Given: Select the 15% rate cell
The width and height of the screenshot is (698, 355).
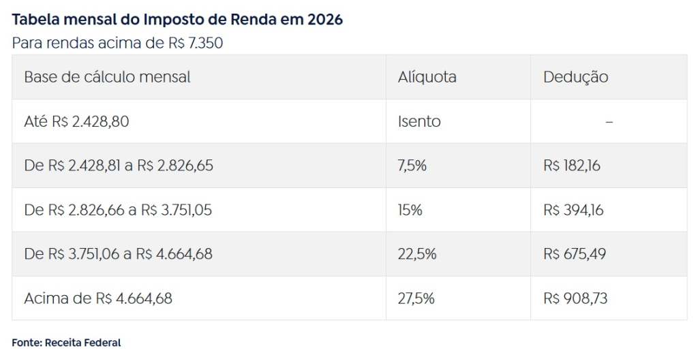Looking at the screenshot, I should pyautogui.click(x=410, y=210).
